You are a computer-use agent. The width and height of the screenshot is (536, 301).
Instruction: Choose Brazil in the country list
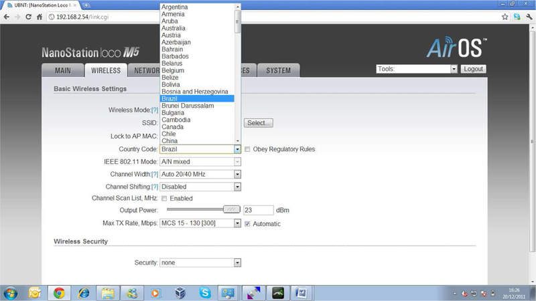197,98
